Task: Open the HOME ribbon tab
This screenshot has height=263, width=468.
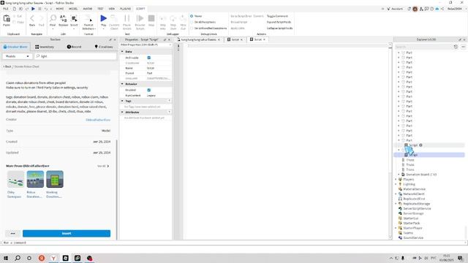Action: coord(60,9)
